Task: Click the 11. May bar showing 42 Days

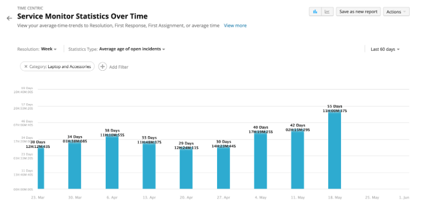Action: (298, 160)
